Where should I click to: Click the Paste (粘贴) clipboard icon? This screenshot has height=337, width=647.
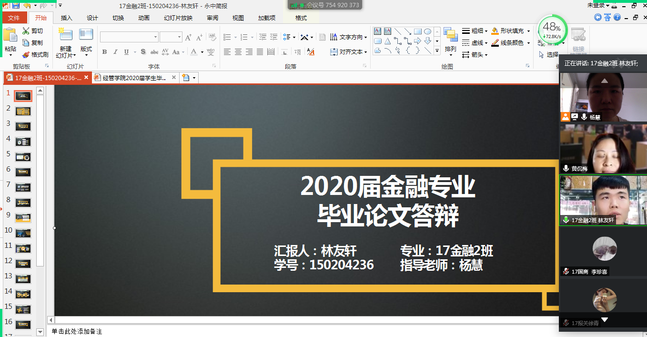(10, 35)
